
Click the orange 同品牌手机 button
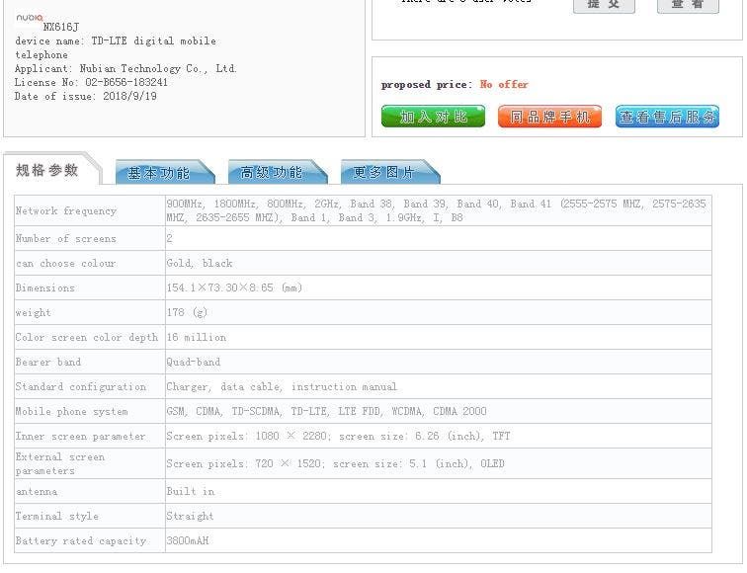pyautogui.click(x=549, y=117)
